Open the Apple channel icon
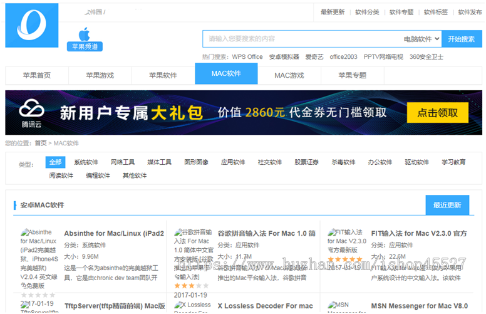The image size is (486, 314). pyautogui.click(x=85, y=39)
